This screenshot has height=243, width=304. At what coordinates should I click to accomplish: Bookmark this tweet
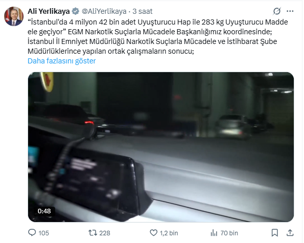274,233
